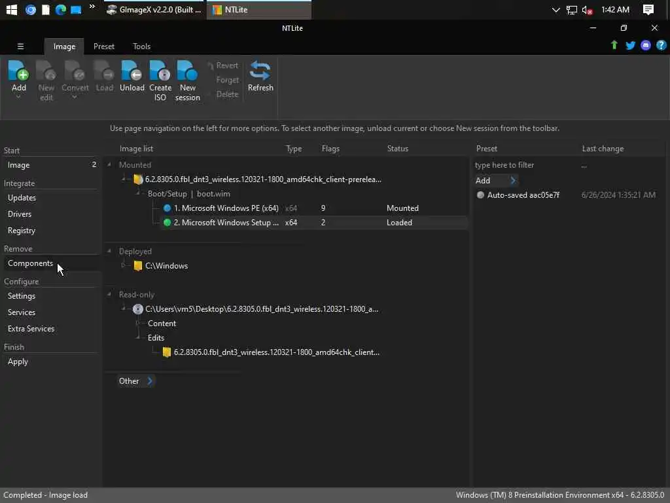Open the Extra Services page
This screenshot has width=670, height=503.
31,329
